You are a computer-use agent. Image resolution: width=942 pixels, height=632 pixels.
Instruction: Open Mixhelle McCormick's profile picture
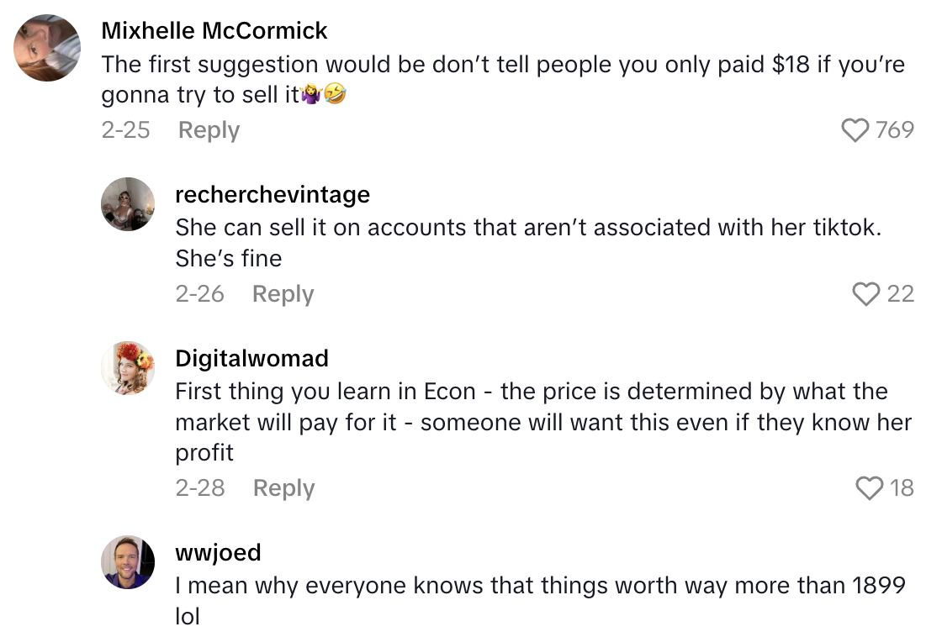48,48
